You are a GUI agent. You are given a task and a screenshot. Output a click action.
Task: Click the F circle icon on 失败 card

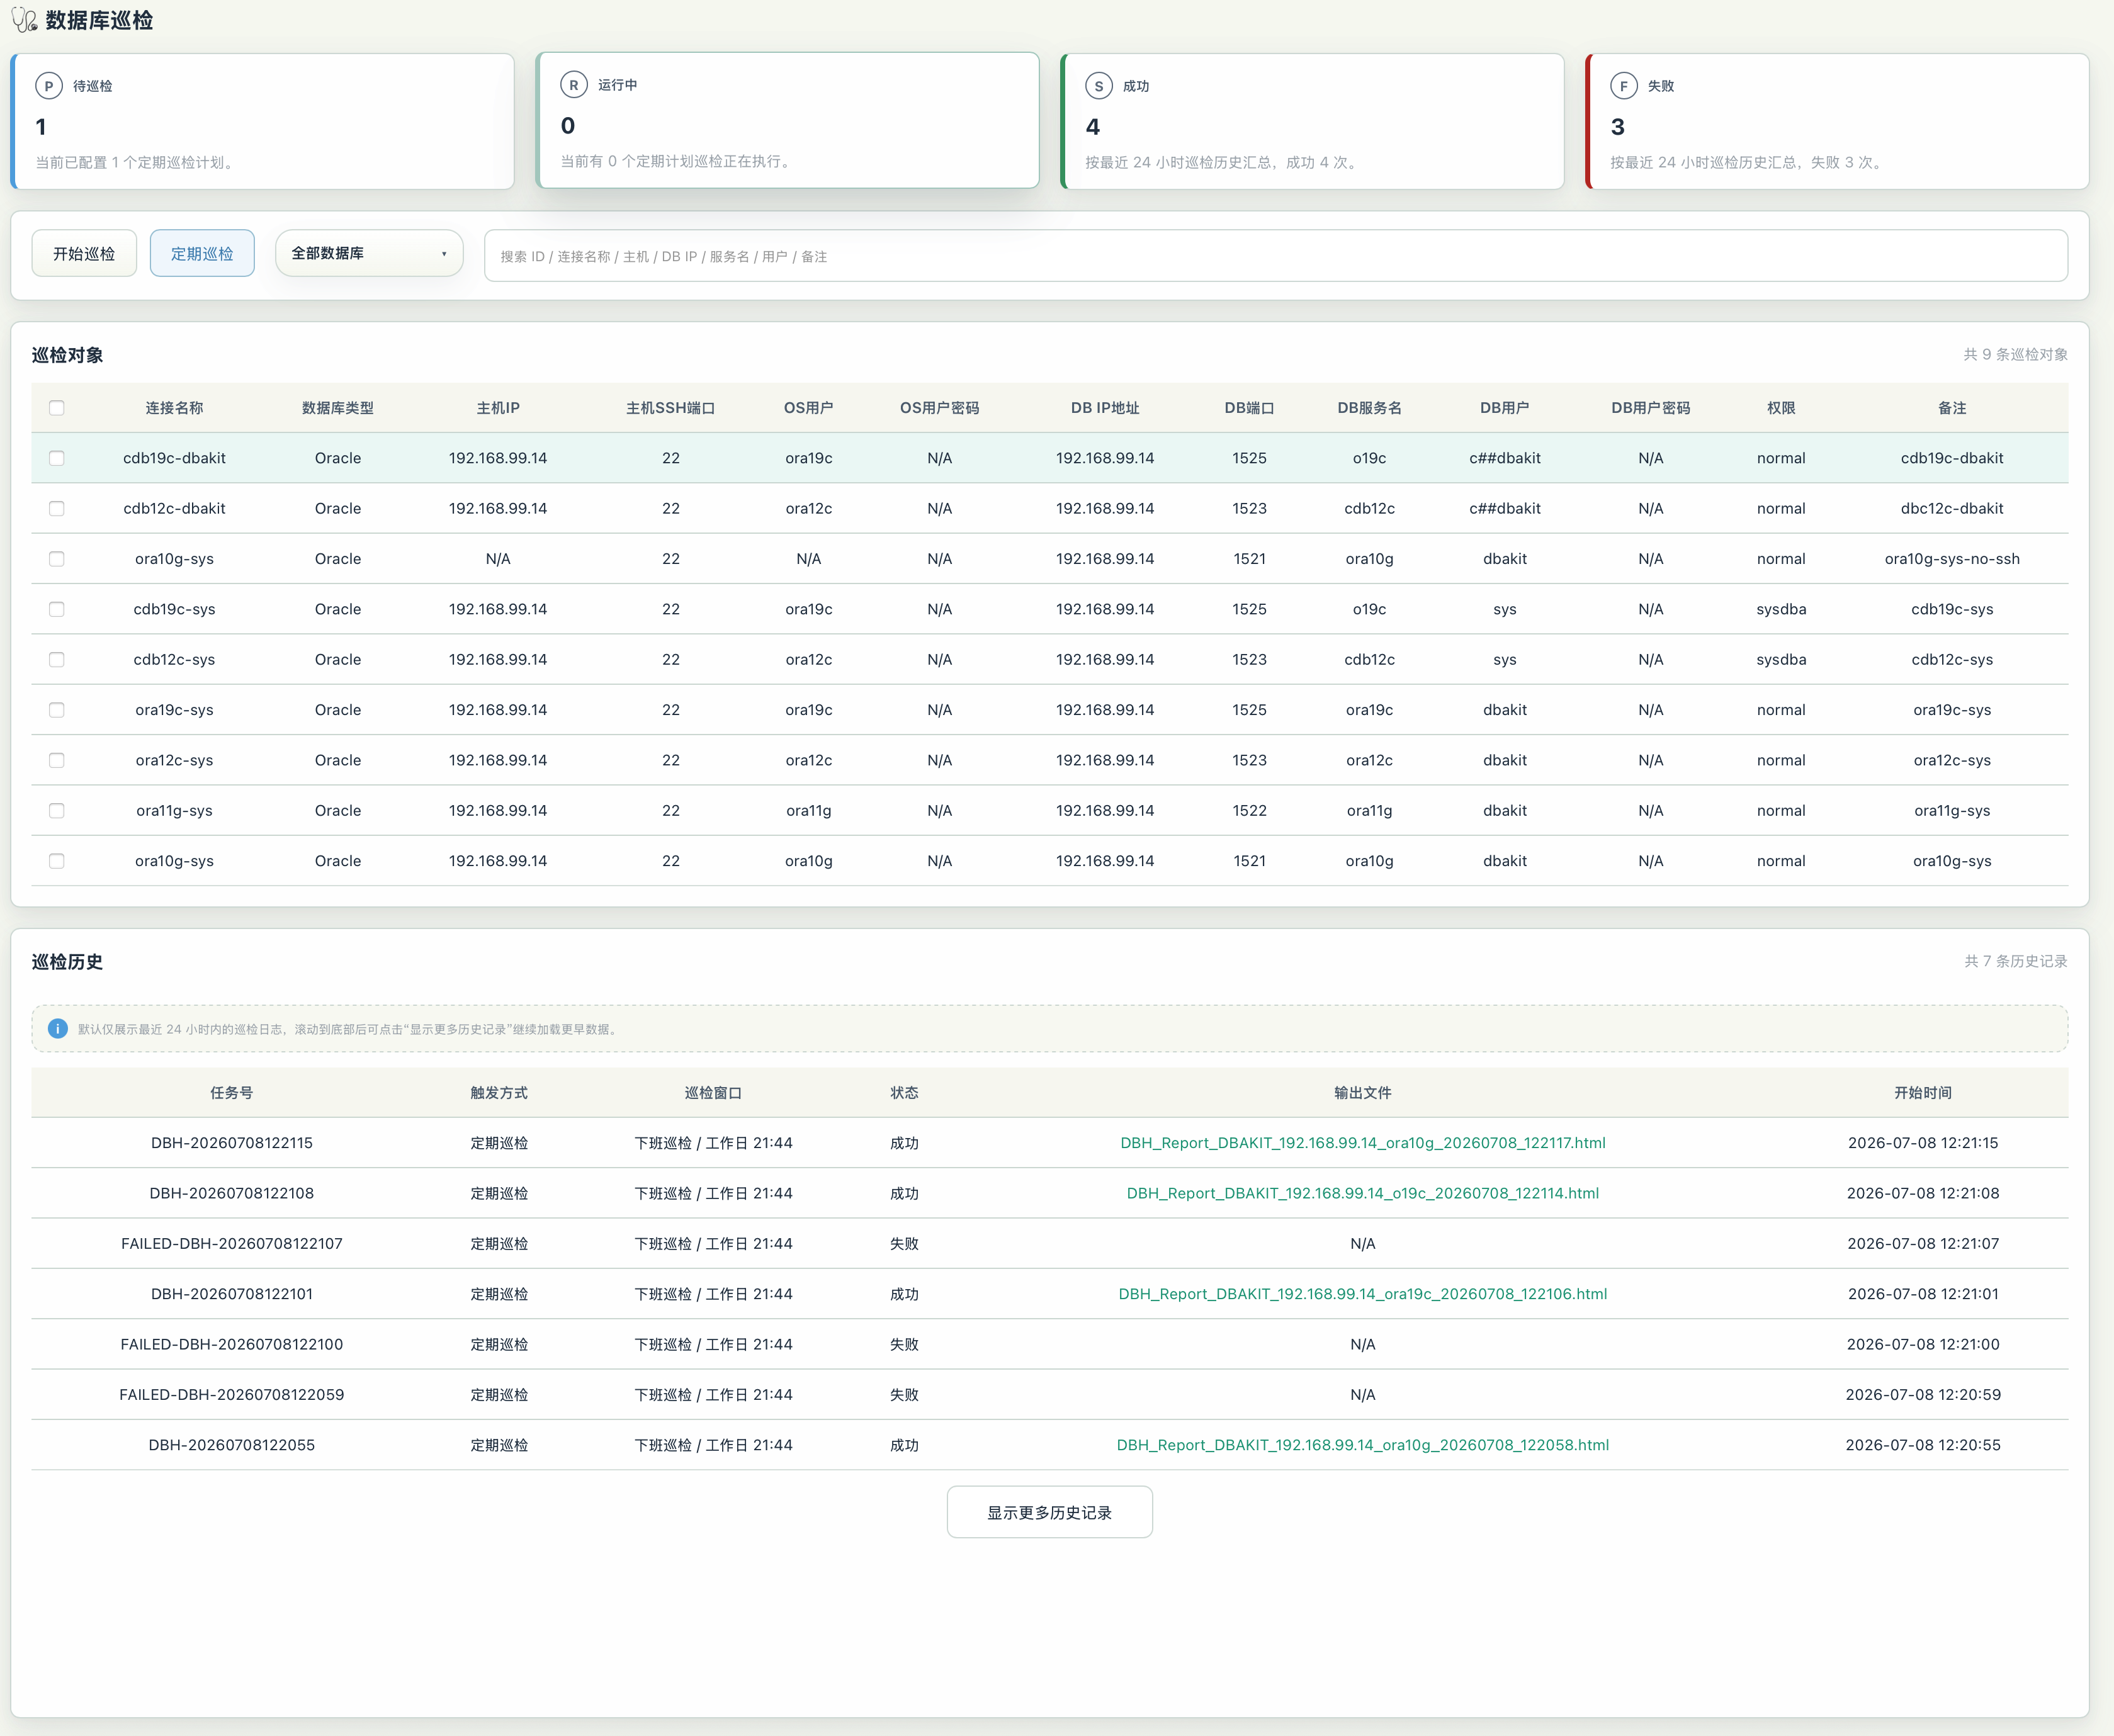[x=1624, y=86]
